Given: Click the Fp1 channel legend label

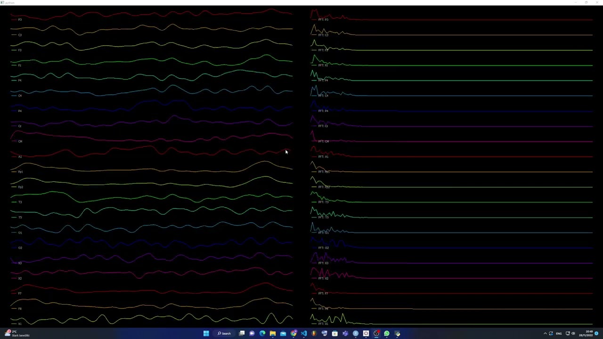Looking at the screenshot, I should pyautogui.click(x=20, y=172).
